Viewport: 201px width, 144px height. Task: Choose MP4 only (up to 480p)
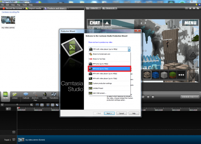[x=109, y=64]
